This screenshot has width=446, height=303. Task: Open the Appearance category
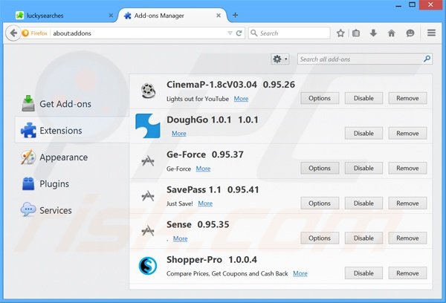pos(71,157)
